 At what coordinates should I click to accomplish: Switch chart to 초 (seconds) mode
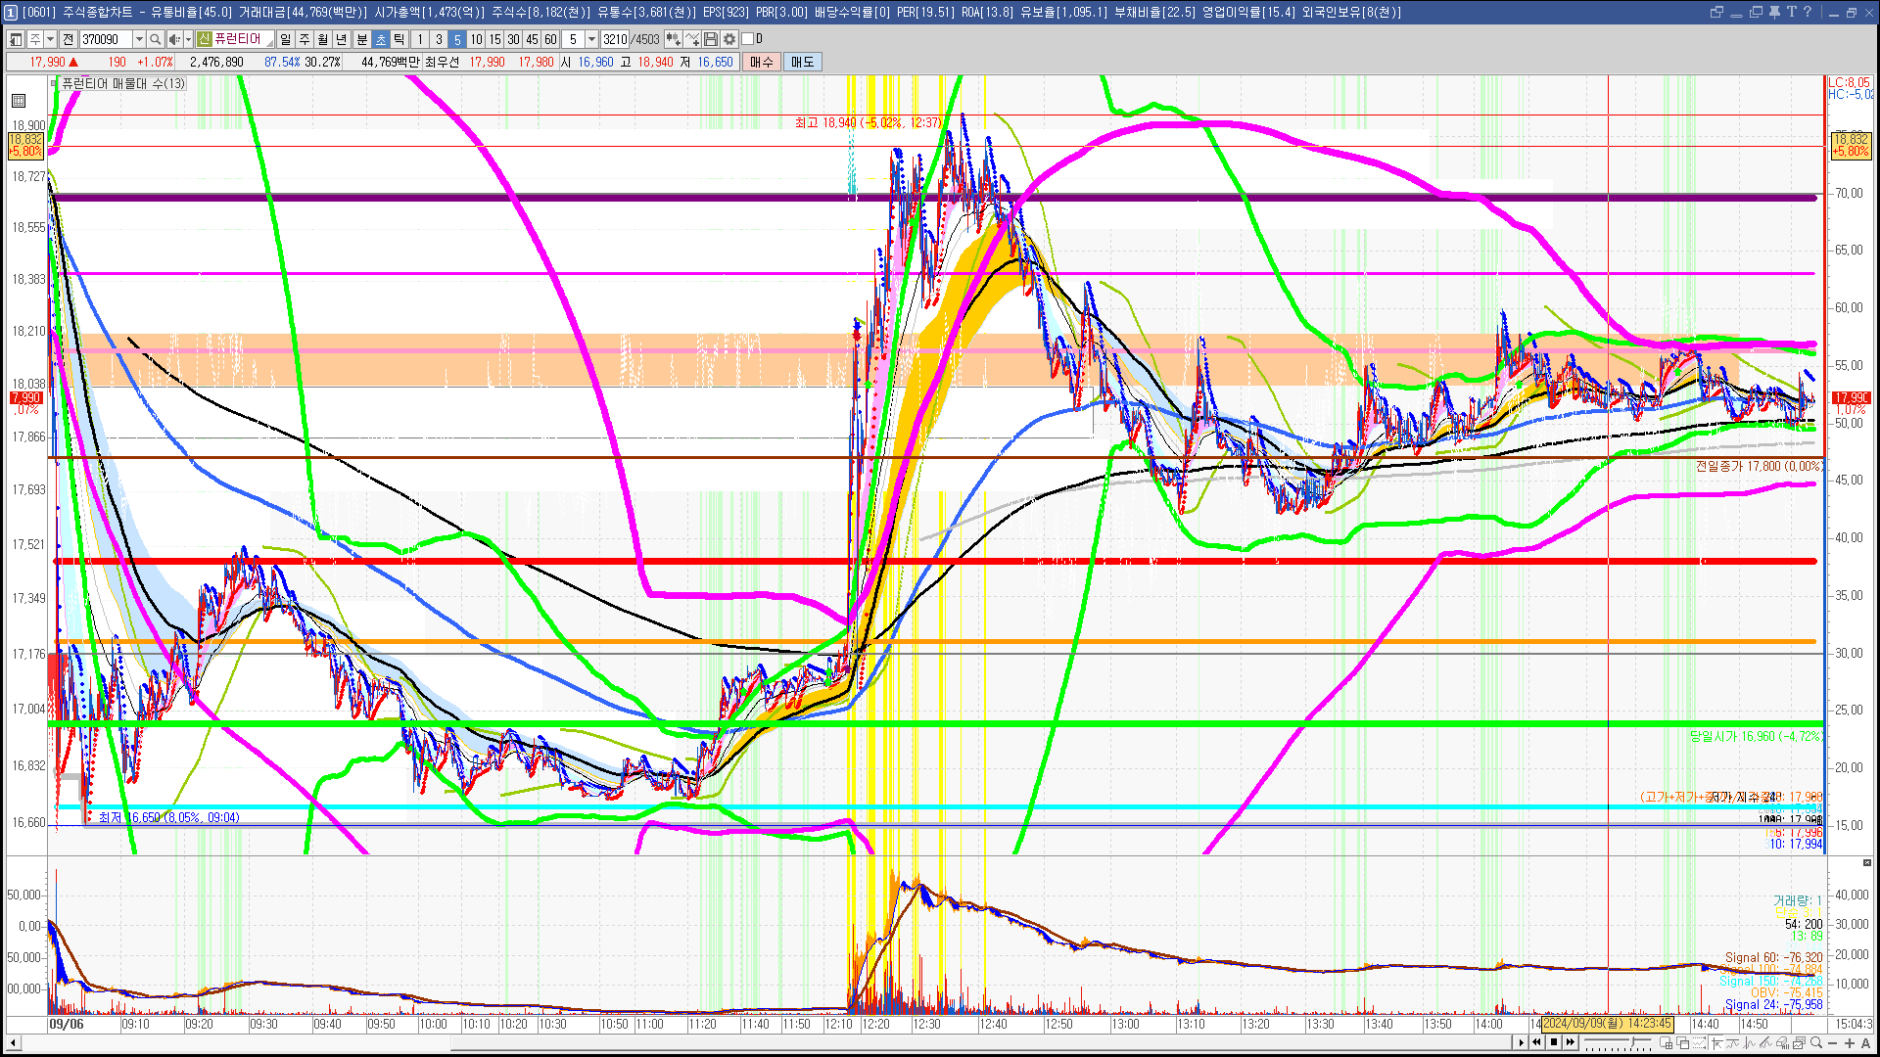pos(381,39)
